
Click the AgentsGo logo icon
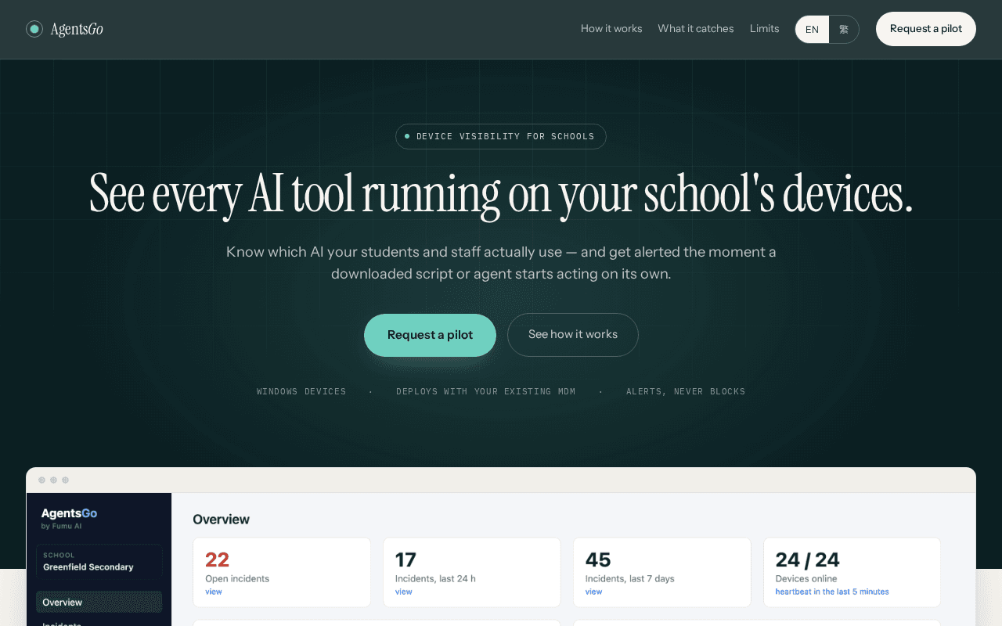[x=34, y=29]
